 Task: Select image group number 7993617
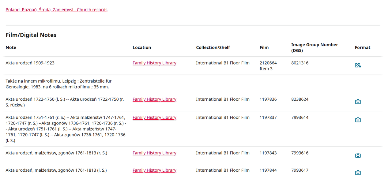click(x=300, y=170)
